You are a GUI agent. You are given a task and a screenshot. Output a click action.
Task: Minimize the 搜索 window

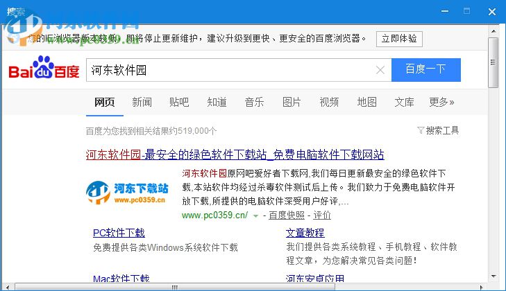tap(445, 11)
